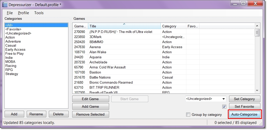Click 'Updated 85 categories locally.' status text
Viewport: 267px width, 130px height.
coord(29,123)
